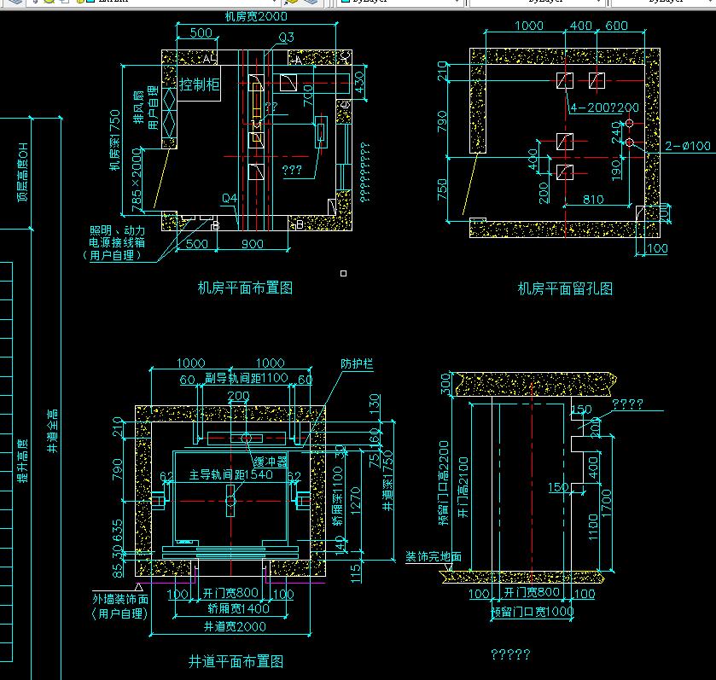
Task: Select the 电源接线箱 annotation text
Action: (x=117, y=242)
